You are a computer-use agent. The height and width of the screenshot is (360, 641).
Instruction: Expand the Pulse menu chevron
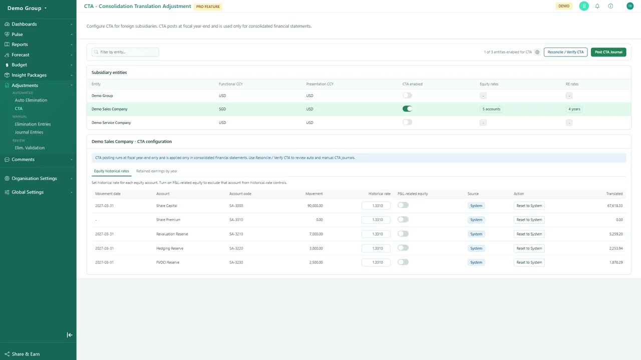tap(72, 34)
